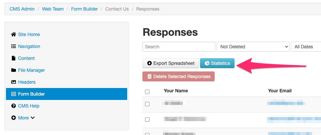Viewport: 321px width, 135px height.
Task: Click the More plus-circle icon
Action: (x=14, y=118)
